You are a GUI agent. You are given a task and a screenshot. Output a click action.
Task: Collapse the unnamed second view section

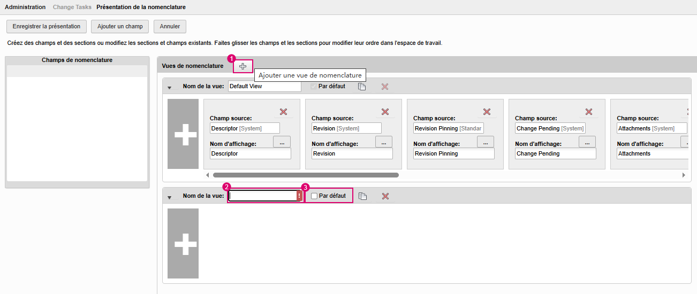click(170, 197)
